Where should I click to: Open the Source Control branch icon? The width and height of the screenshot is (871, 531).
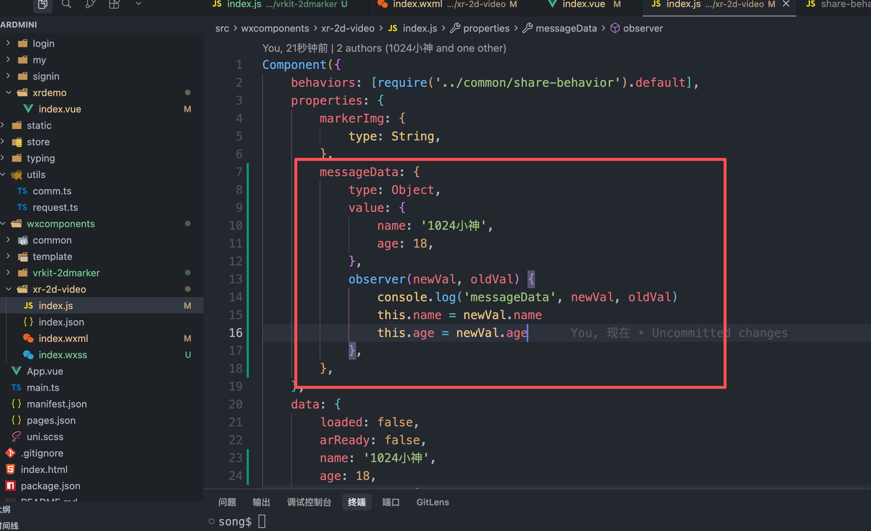(x=90, y=4)
